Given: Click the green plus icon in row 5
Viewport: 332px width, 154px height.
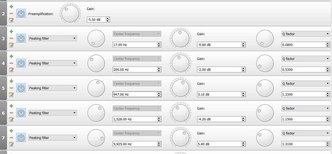Looking at the screenshot, I should (x=11, y=81).
